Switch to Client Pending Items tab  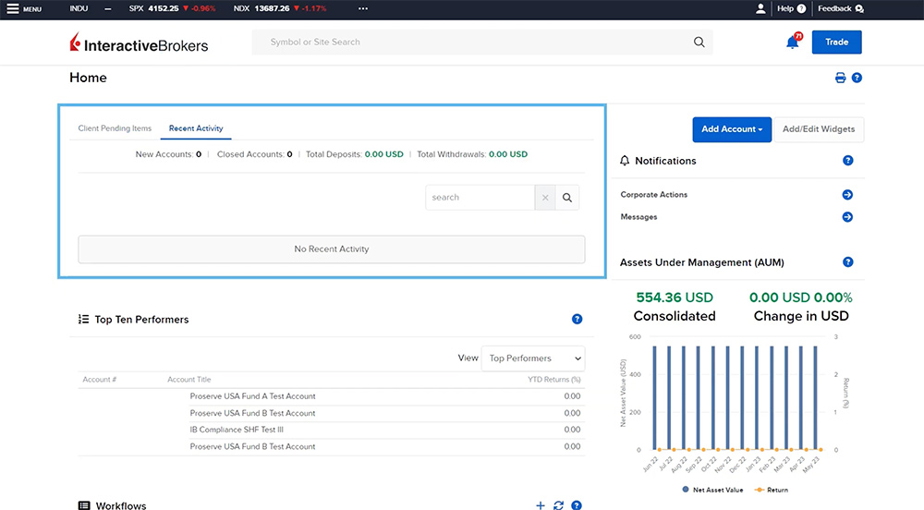click(115, 128)
